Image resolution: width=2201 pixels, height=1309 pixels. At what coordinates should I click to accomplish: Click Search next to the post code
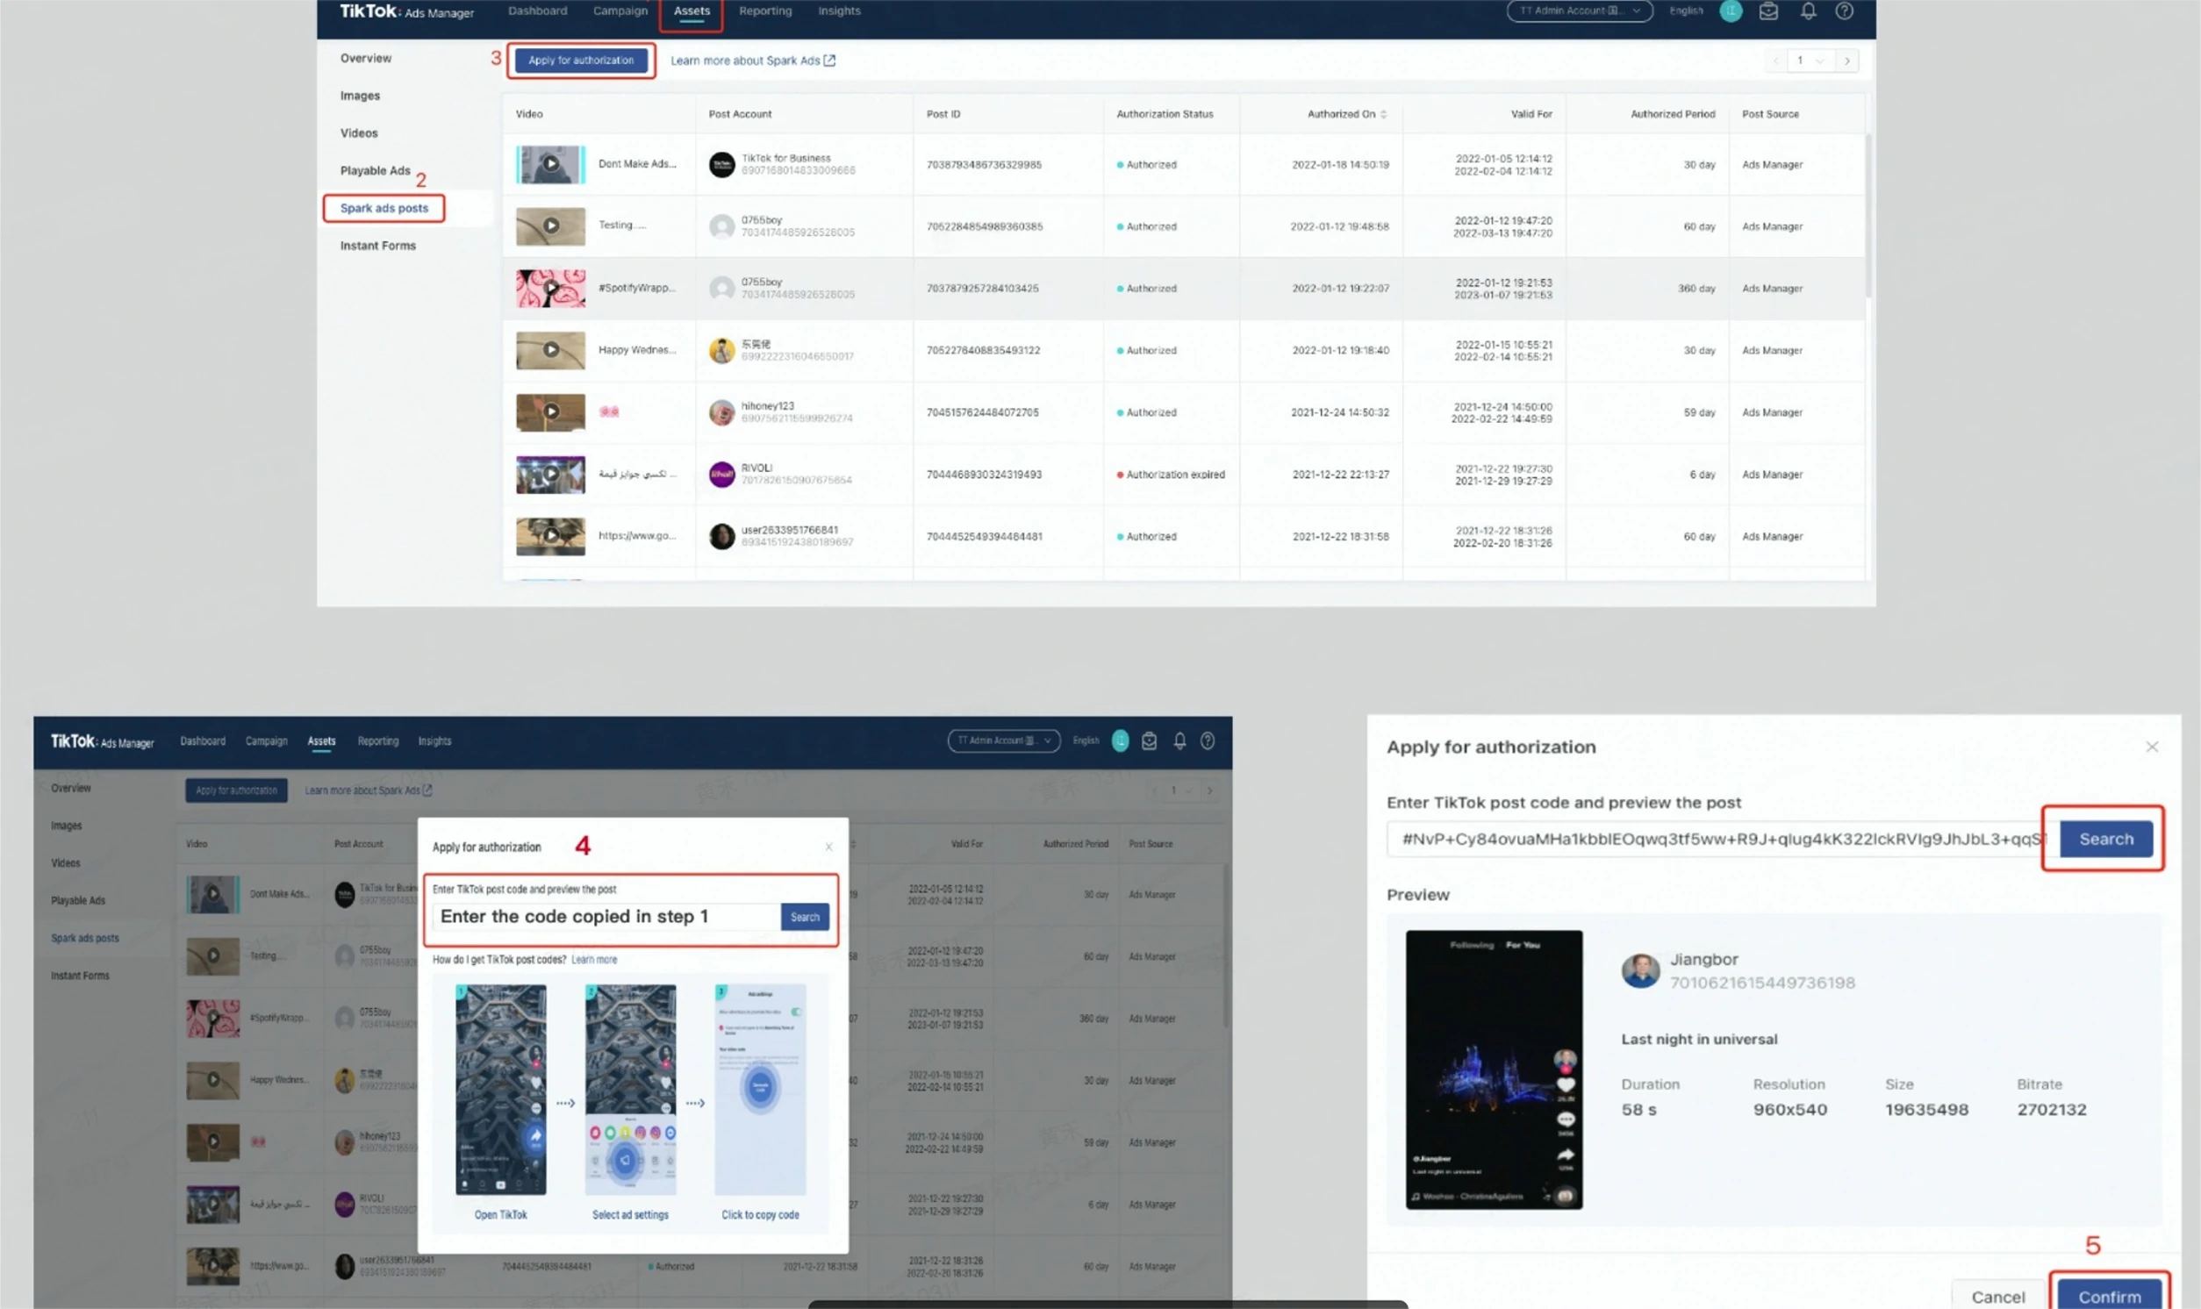tap(2104, 839)
